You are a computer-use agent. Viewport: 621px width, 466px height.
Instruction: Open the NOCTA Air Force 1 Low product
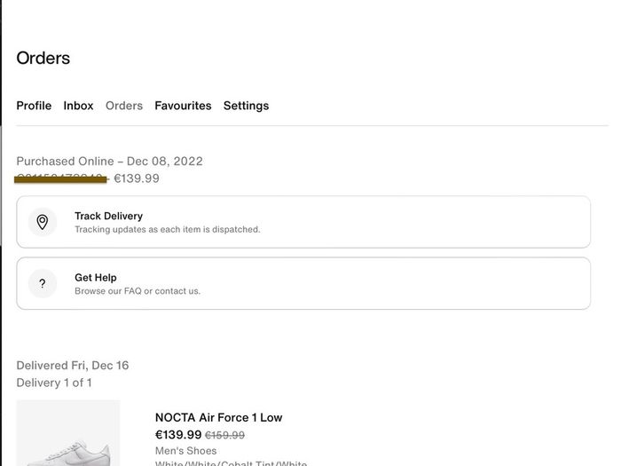pos(218,417)
